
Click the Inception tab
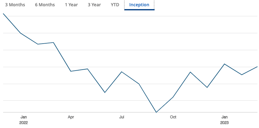click(139, 5)
